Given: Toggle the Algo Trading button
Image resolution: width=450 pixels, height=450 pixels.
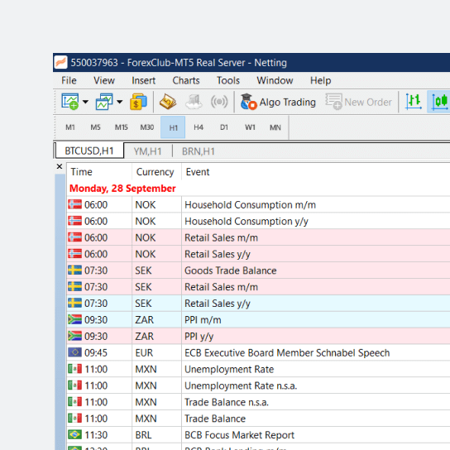Looking at the screenshot, I should (278, 102).
